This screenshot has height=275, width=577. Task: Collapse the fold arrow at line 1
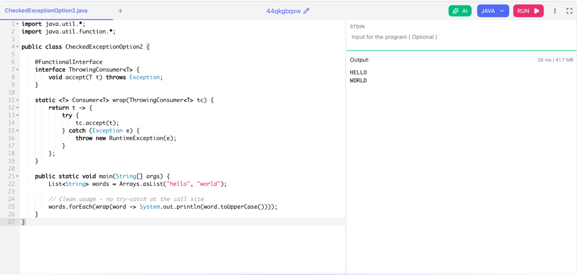(x=17, y=24)
